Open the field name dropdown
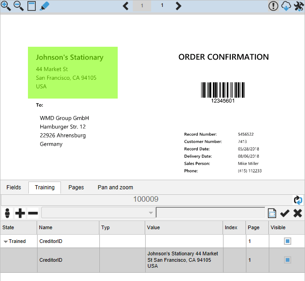The height and width of the screenshot is (281, 305). 98,213
